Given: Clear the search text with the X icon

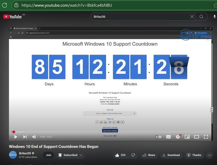Looking at the screenshot, I should click(192, 17).
